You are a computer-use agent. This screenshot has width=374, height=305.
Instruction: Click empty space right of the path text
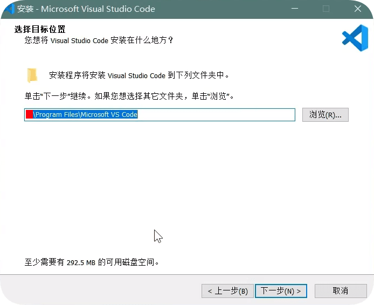click(x=216, y=115)
